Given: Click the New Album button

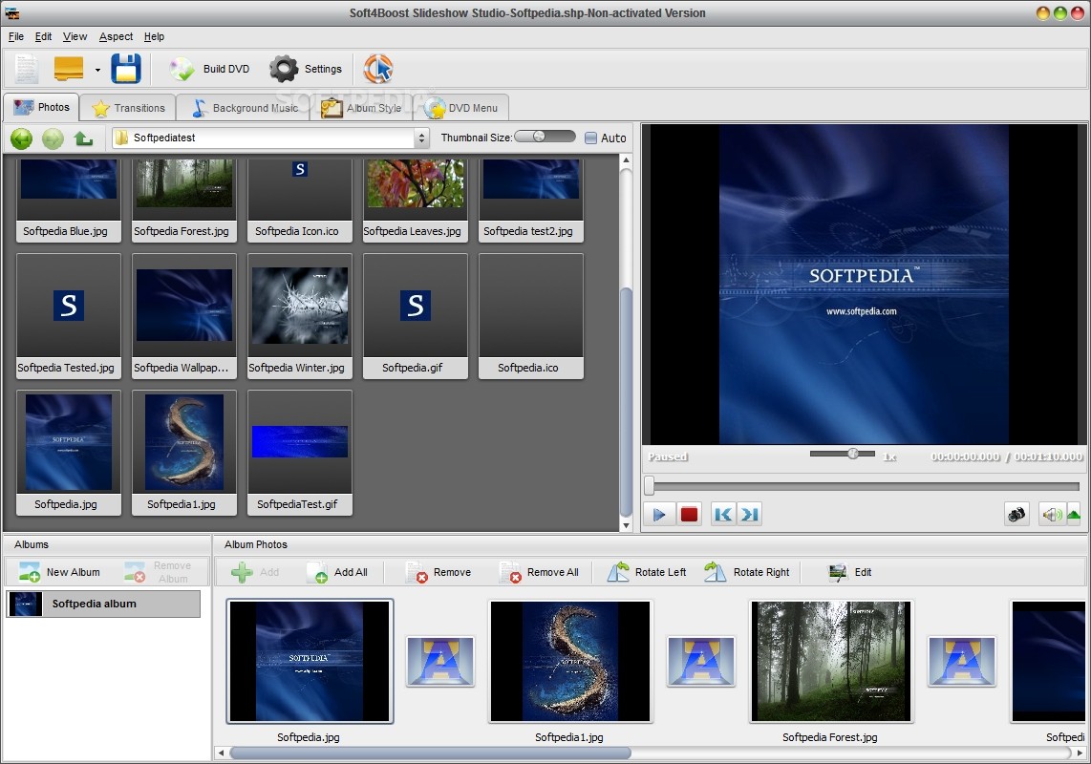Looking at the screenshot, I should (x=60, y=572).
